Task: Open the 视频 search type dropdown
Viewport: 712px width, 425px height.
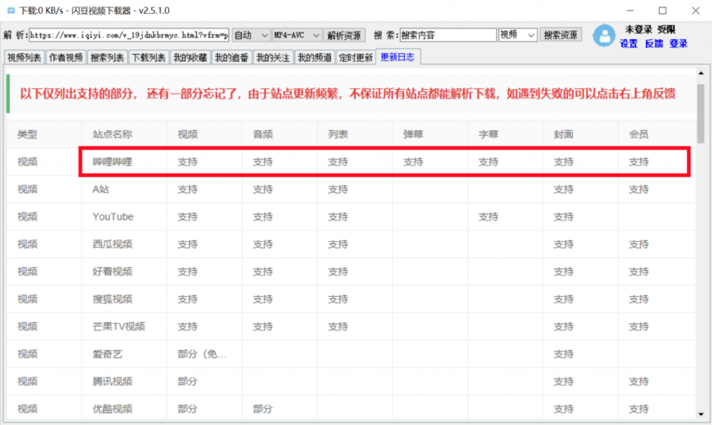Action: coord(517,35)
